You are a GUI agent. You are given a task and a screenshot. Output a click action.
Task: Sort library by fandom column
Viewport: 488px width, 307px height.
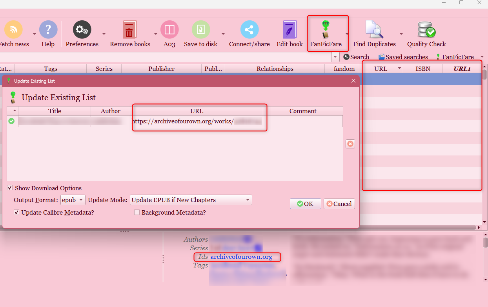344,69
